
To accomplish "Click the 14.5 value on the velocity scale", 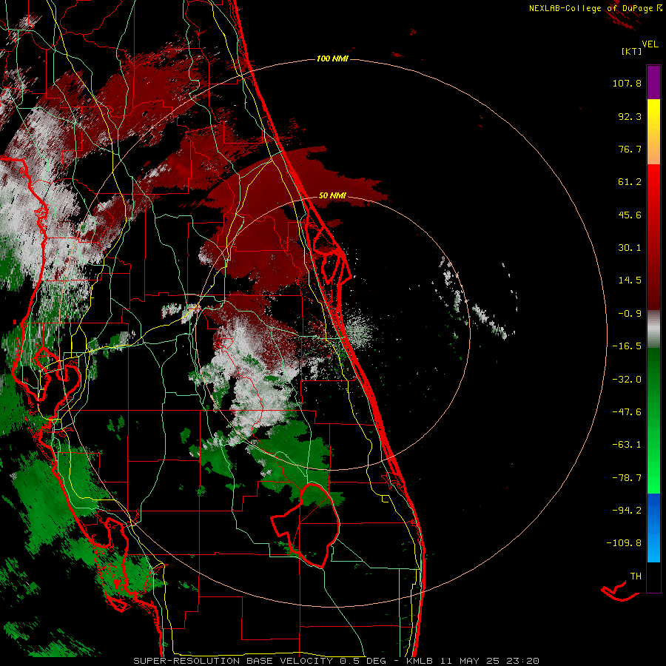I will [x=630, y=280].
